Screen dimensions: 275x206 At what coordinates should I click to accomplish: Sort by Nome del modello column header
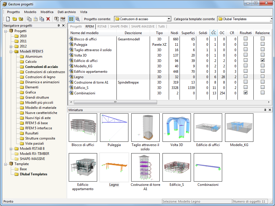click(92, 33)
